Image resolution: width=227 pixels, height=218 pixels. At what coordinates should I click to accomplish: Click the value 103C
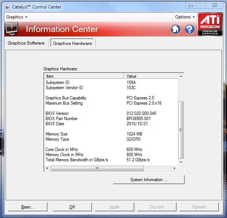(x=131, y=88)
